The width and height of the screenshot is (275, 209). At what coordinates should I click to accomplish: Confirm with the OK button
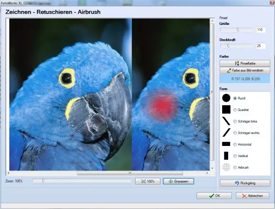click(x=214, y=196)
